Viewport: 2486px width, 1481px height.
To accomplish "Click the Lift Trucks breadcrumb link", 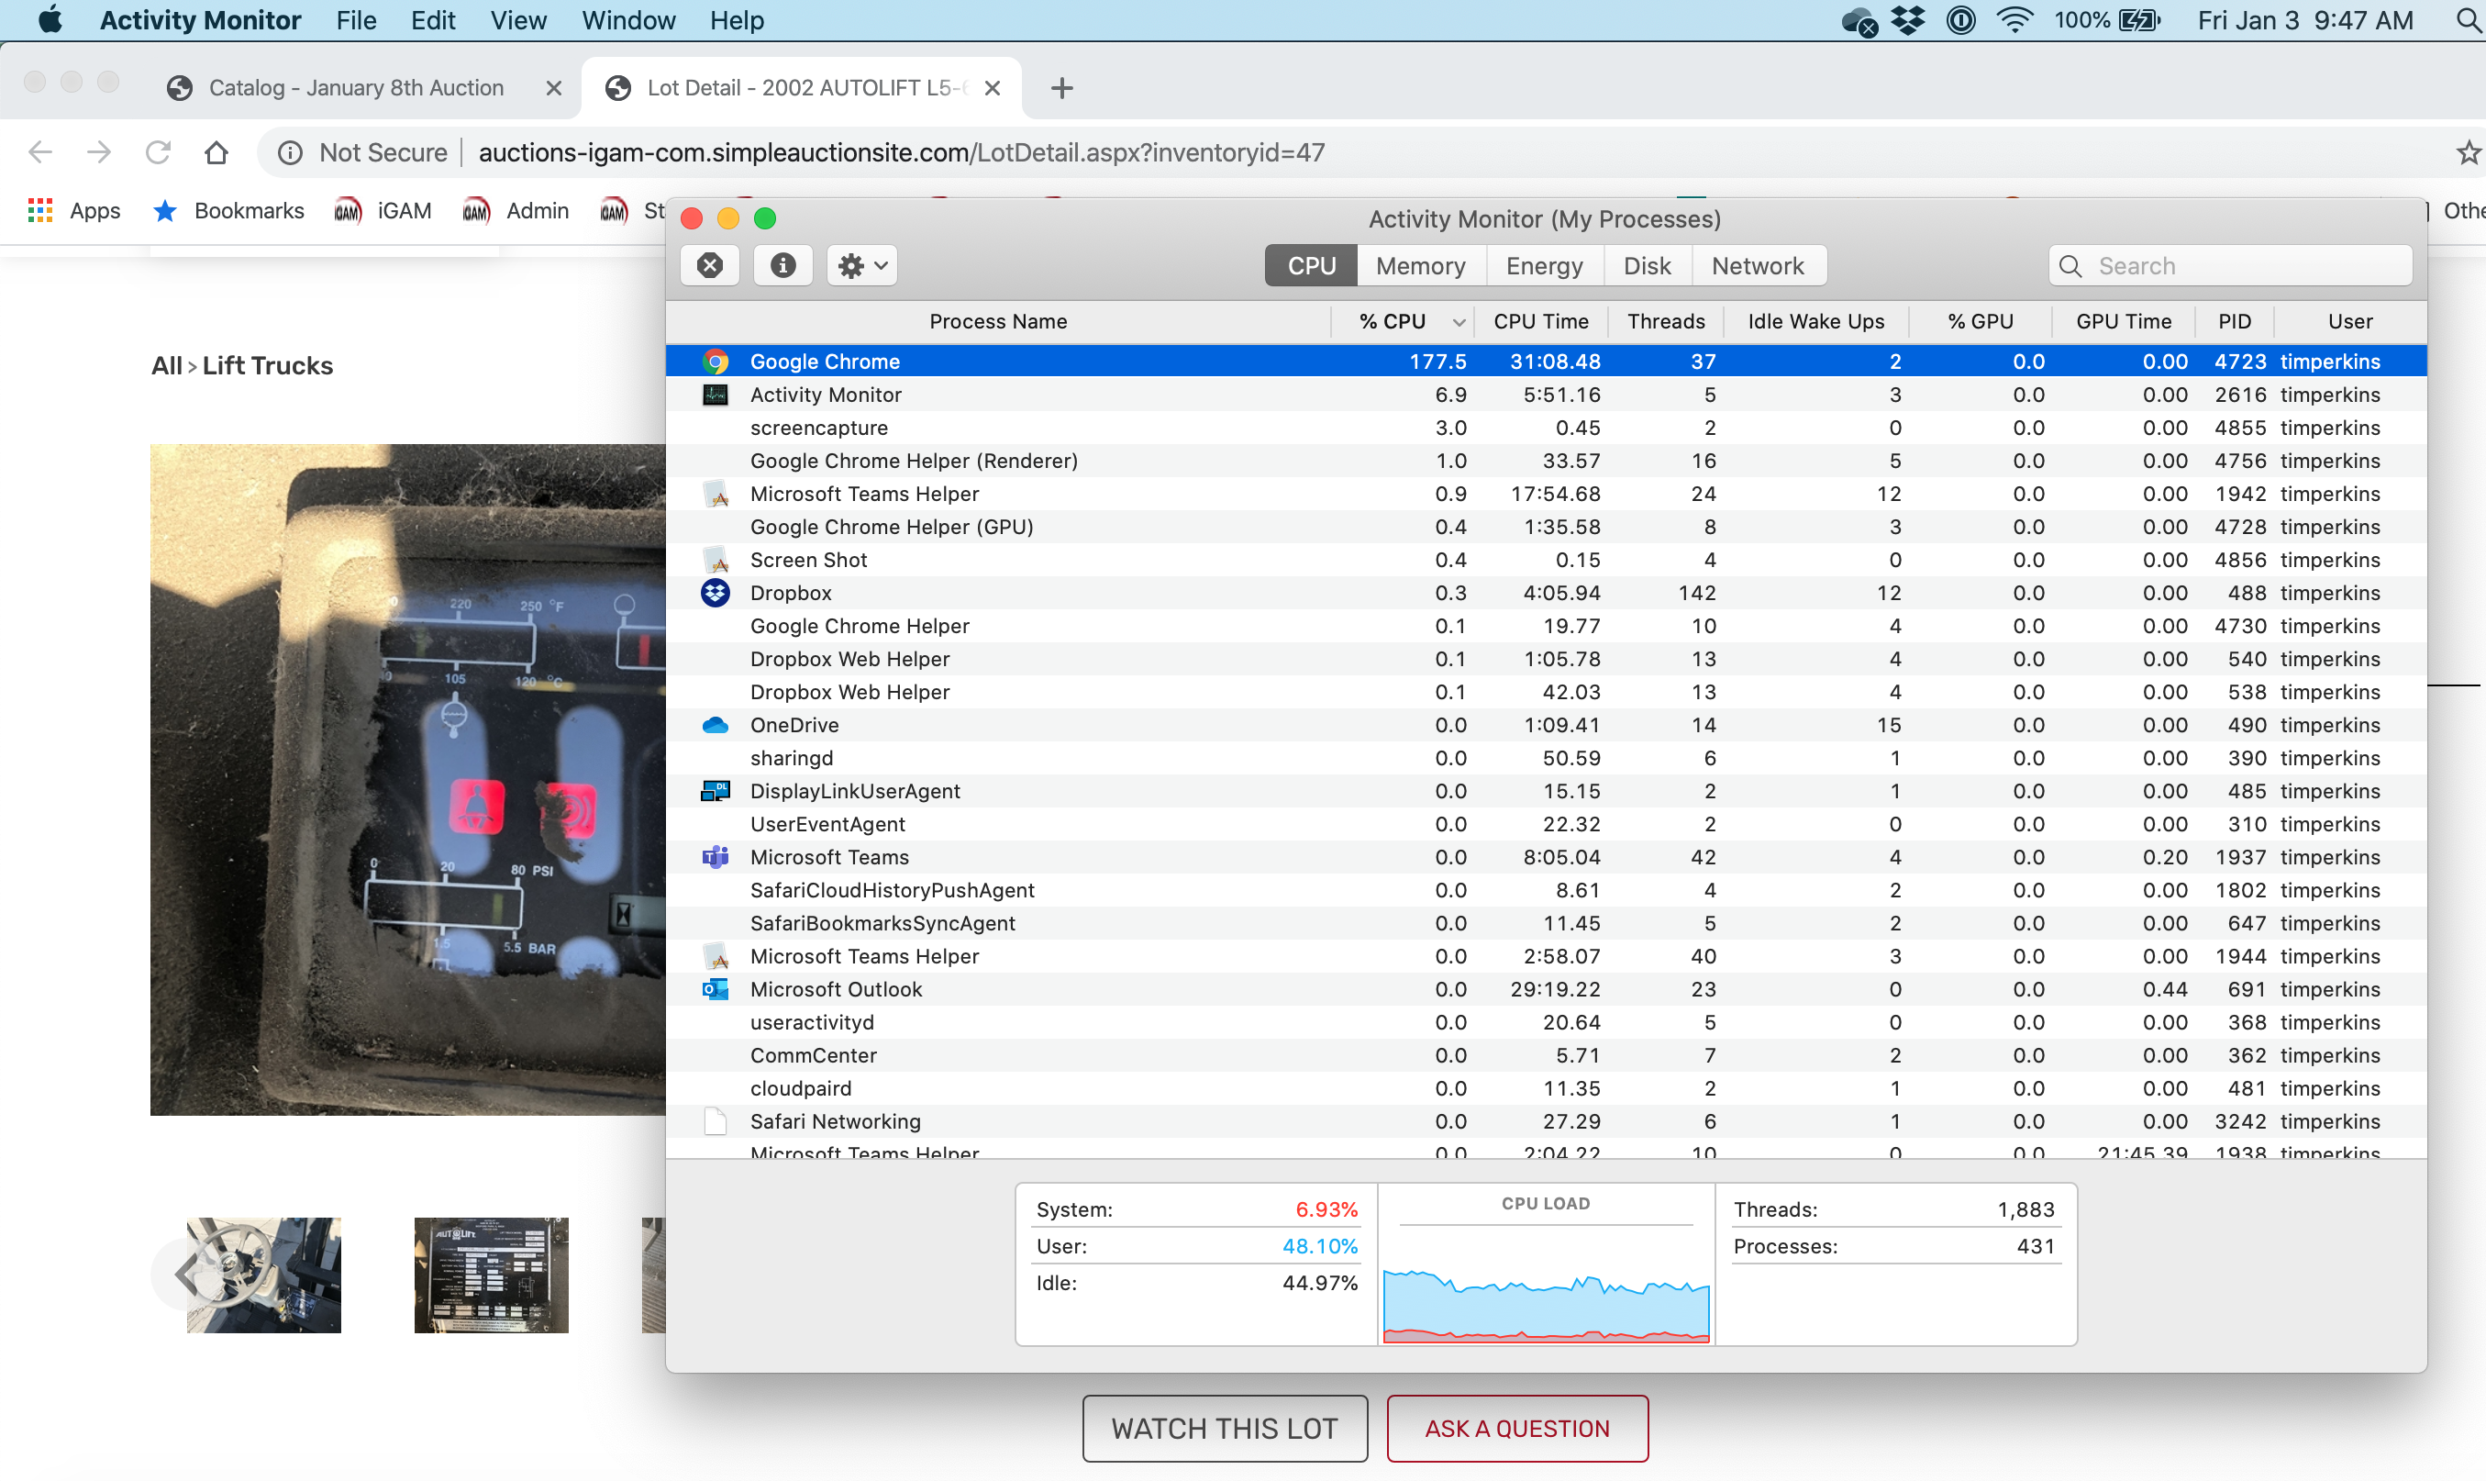I will 267,365.
